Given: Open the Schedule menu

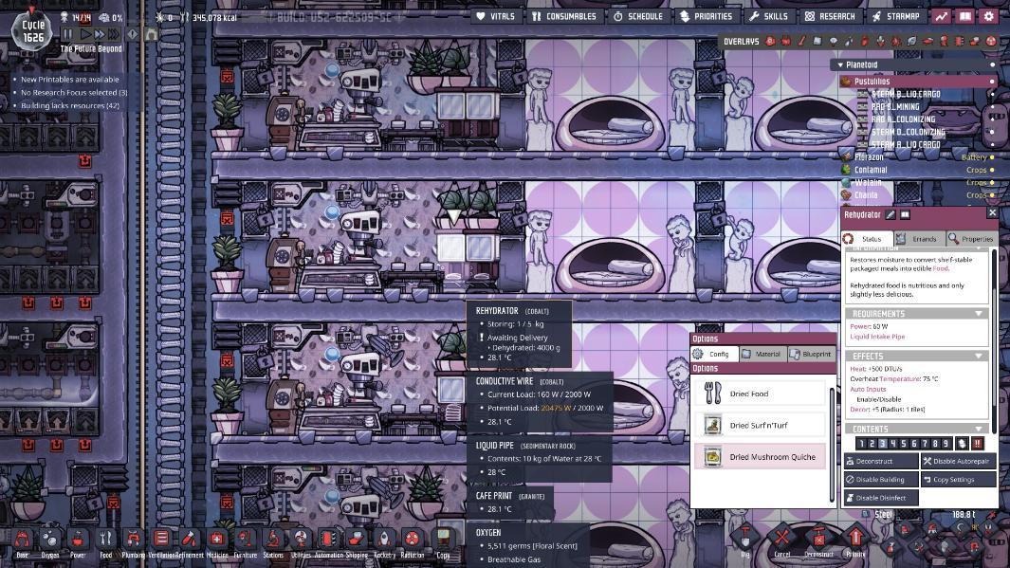Looking at the screenshot, I should pyautogui.click(x=638, y=16).
